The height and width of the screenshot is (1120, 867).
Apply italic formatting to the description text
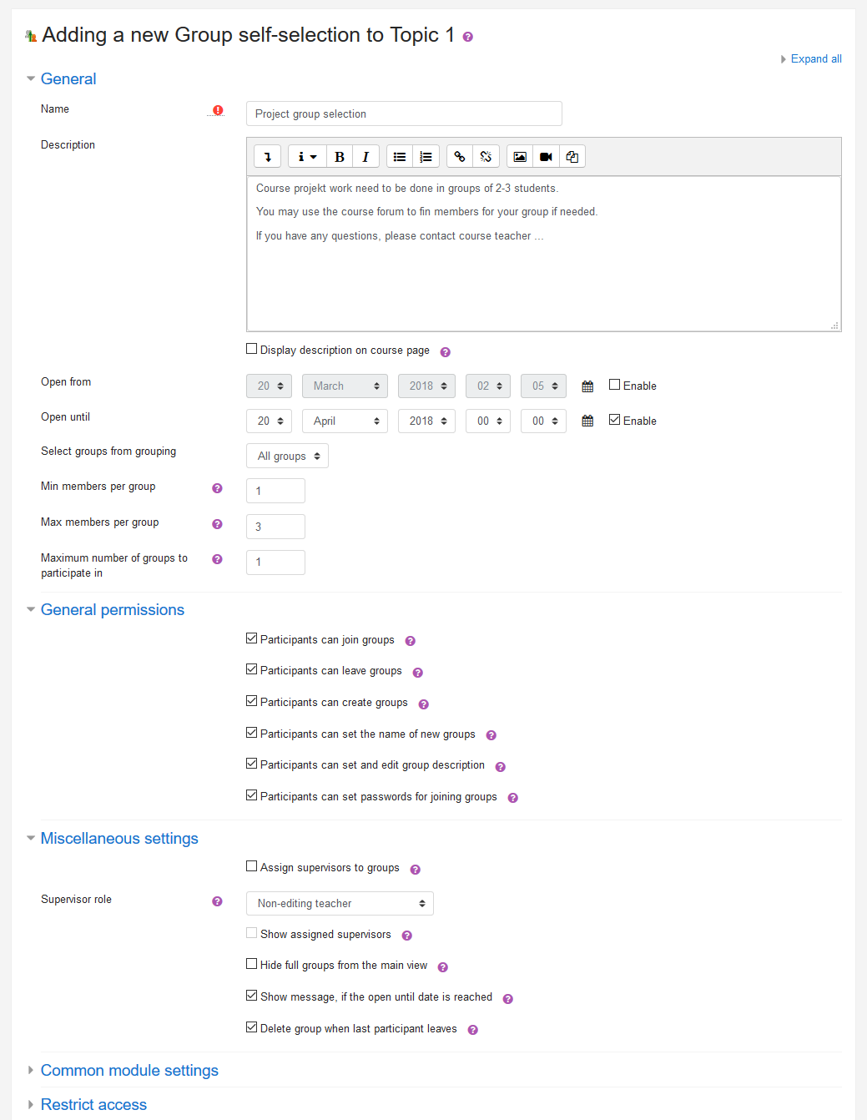click(365, 156)
